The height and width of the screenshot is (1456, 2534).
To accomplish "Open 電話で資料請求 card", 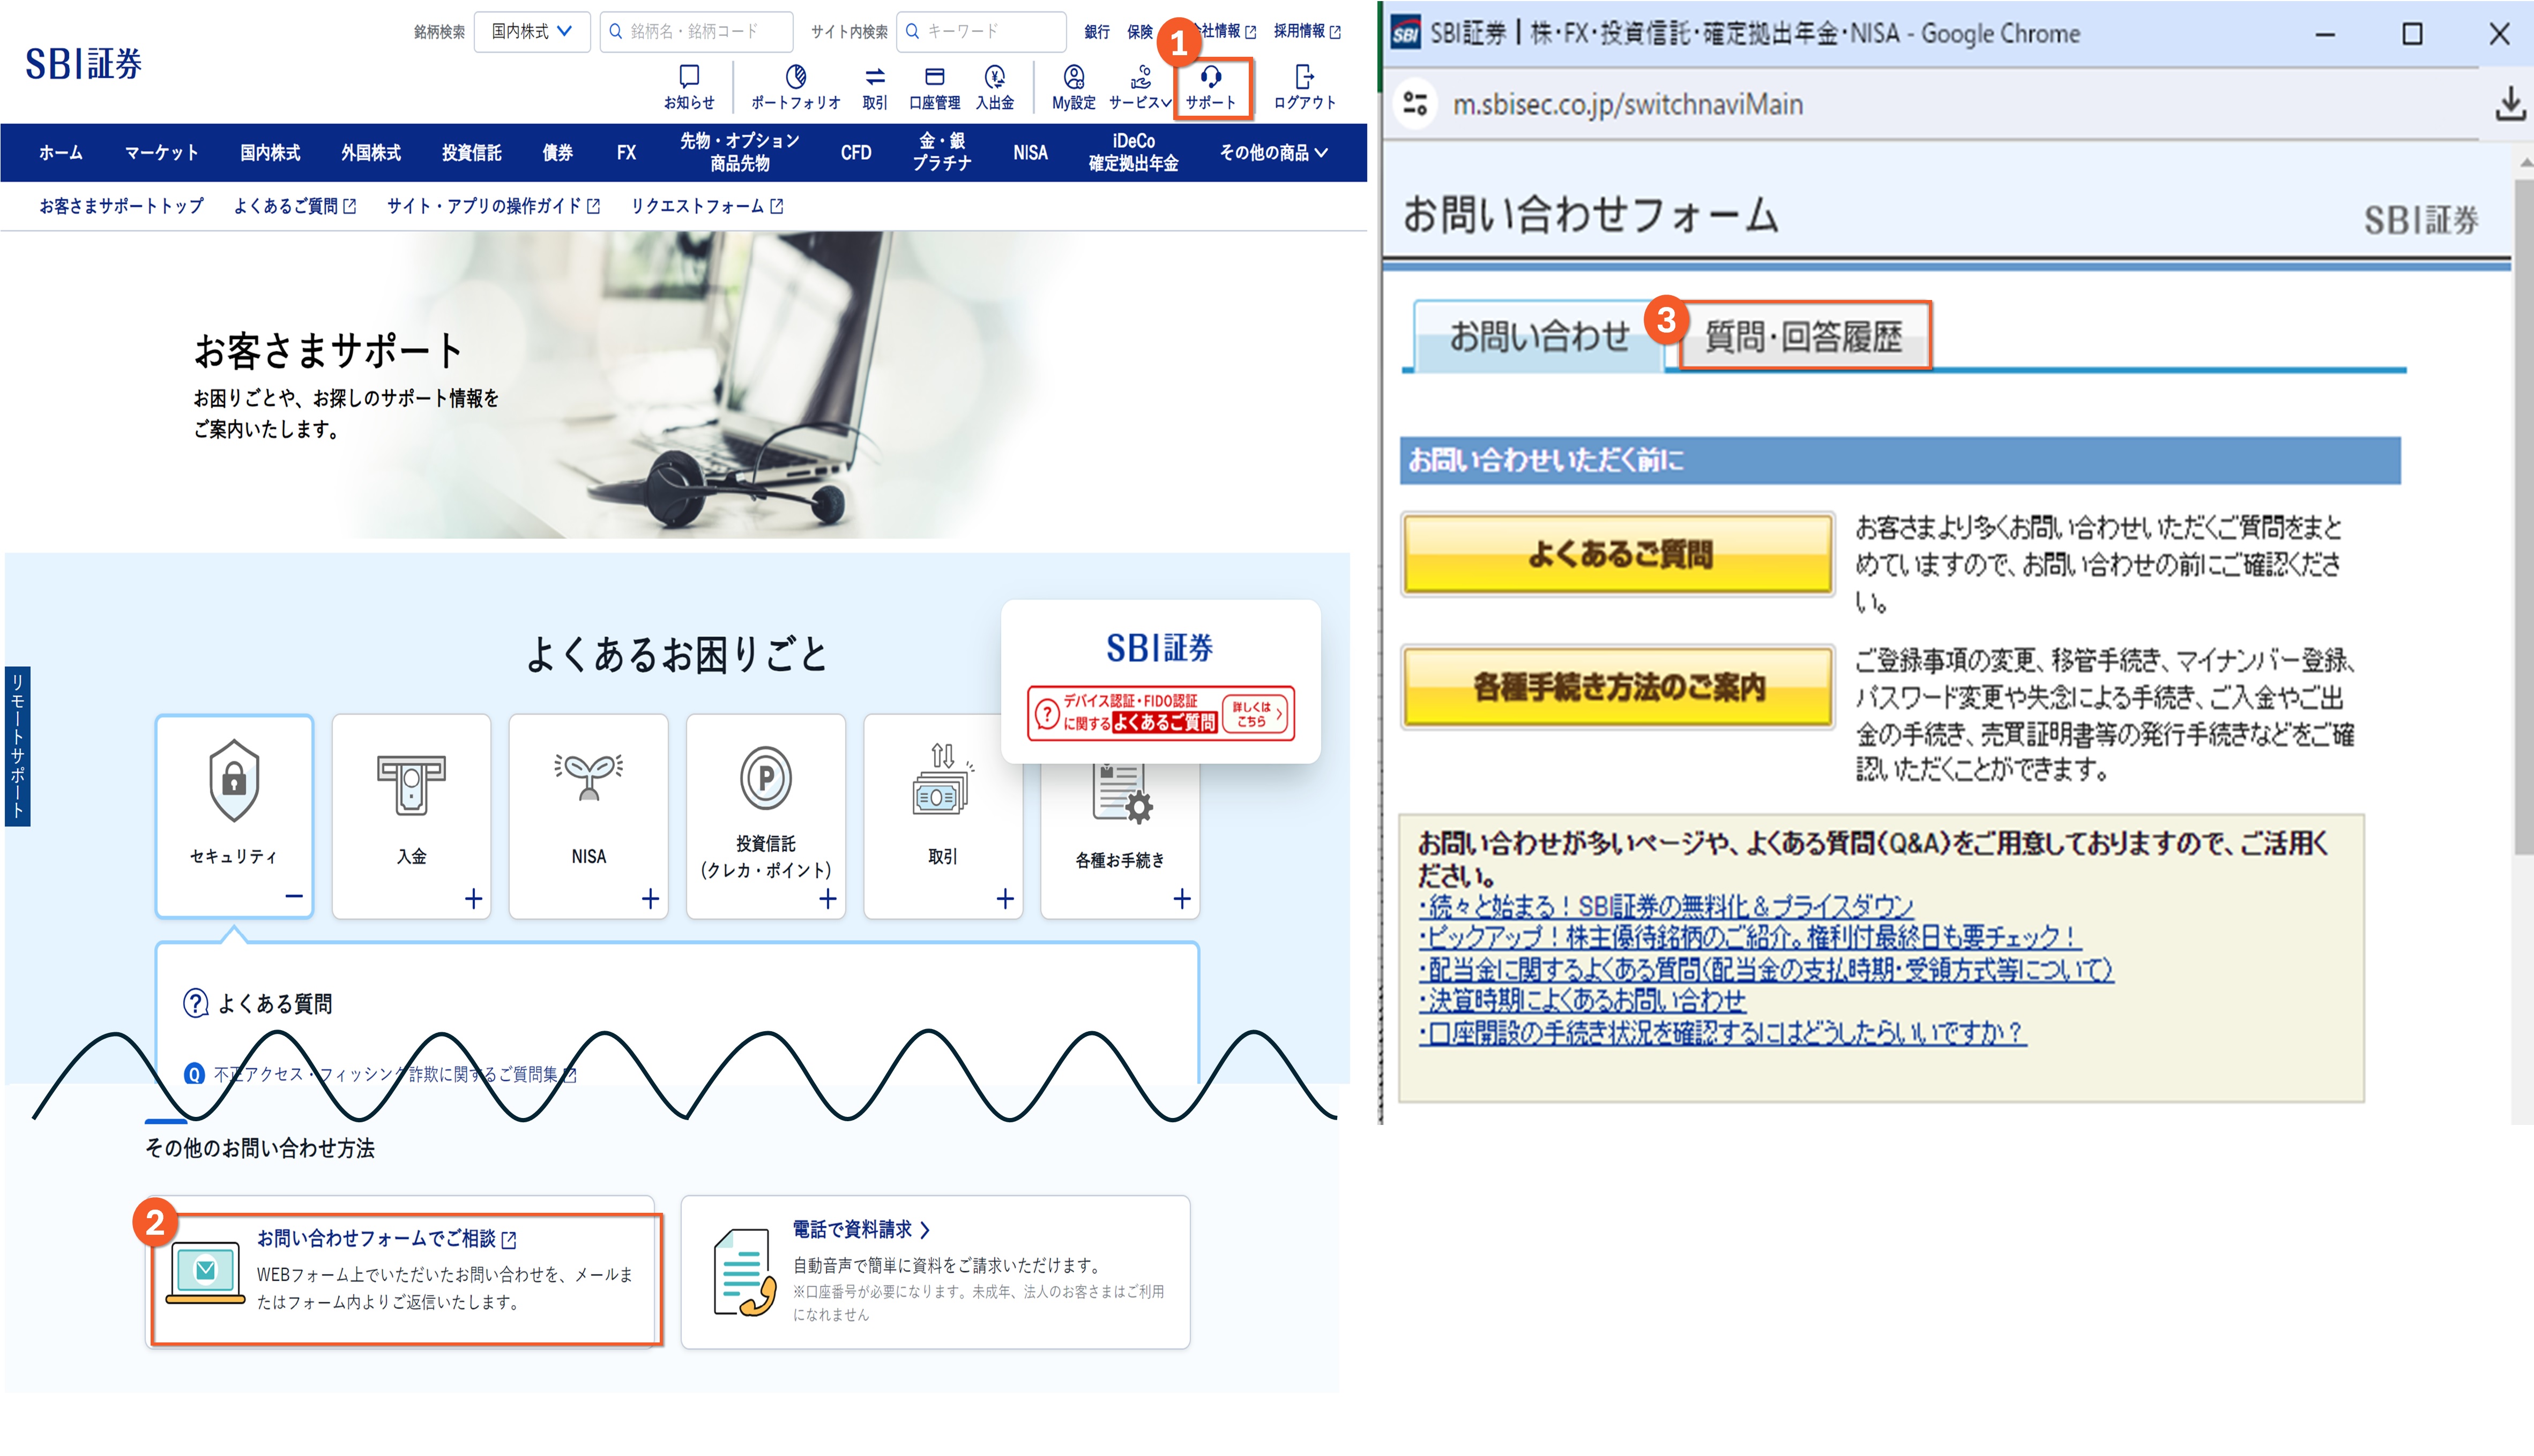I will click(935, 1271).
